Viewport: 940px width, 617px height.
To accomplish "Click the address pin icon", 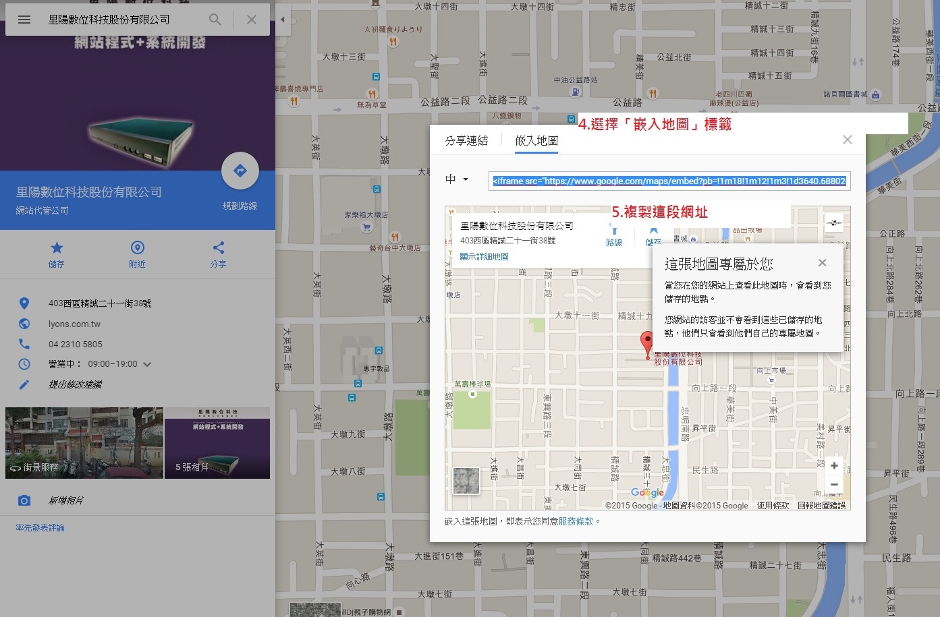I will (x=24, y=303).
